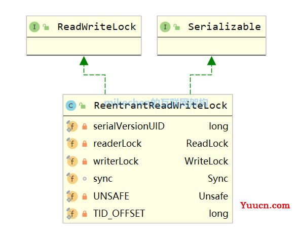The width and height of the screenshot is (296, 233).
Task: Click the long type of TID_OFFSET
Action: point(218,214)
